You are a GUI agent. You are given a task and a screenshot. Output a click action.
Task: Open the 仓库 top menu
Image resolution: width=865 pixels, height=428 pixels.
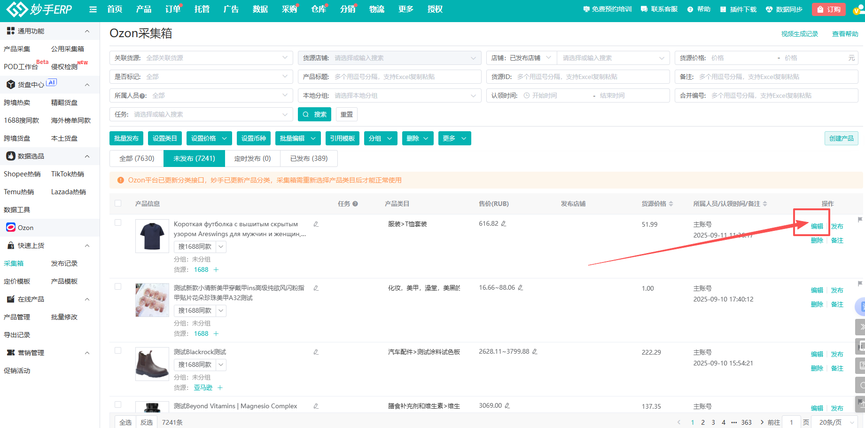click(318, 9)
